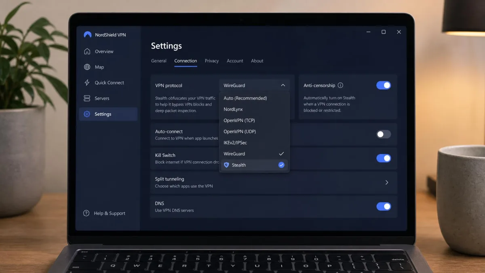Switch to the General tab
Image resolution: width=485 pixels, height=273 pixels.
(158, 61)
